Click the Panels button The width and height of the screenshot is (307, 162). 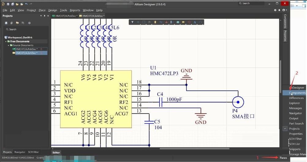[x=283, y=158]
